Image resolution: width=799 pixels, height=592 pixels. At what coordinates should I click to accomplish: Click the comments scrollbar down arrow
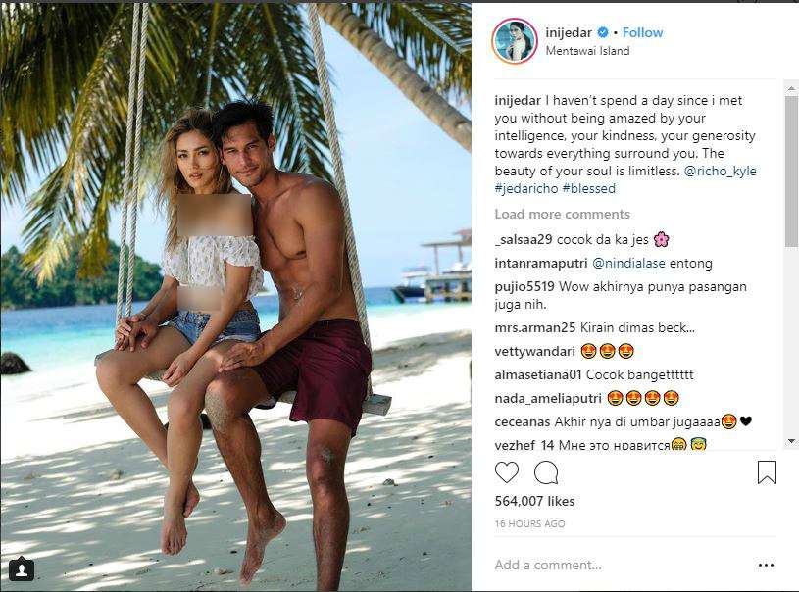point(791,441)
